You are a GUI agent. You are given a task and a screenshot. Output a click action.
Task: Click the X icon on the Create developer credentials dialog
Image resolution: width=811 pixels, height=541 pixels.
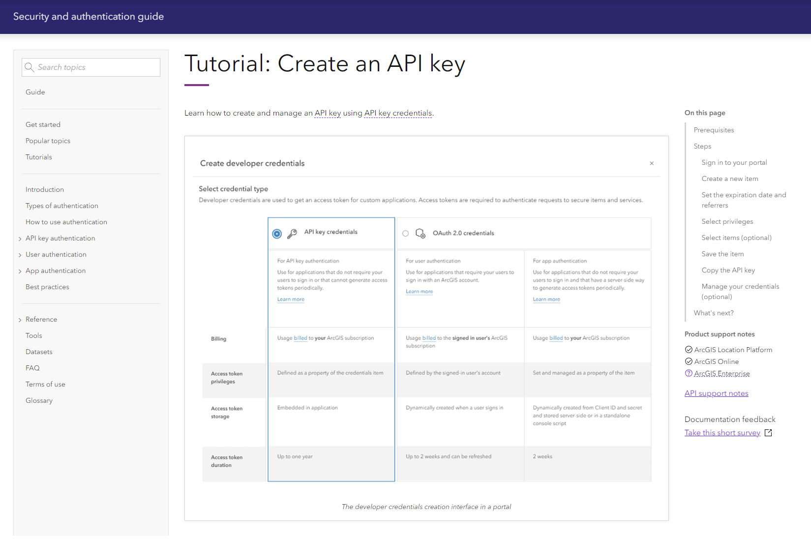point(652,163)
